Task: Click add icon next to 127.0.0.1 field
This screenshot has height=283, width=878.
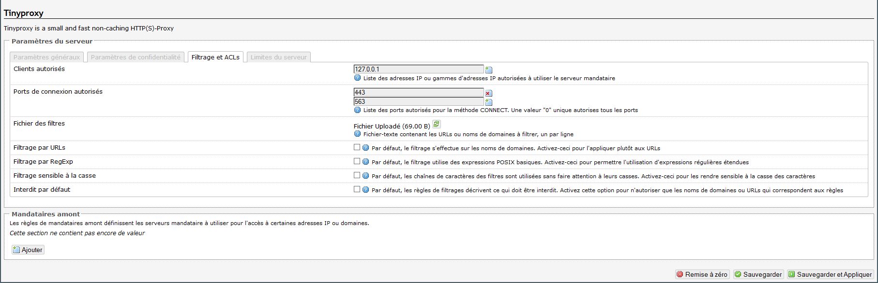Action: tap(488, 70)
